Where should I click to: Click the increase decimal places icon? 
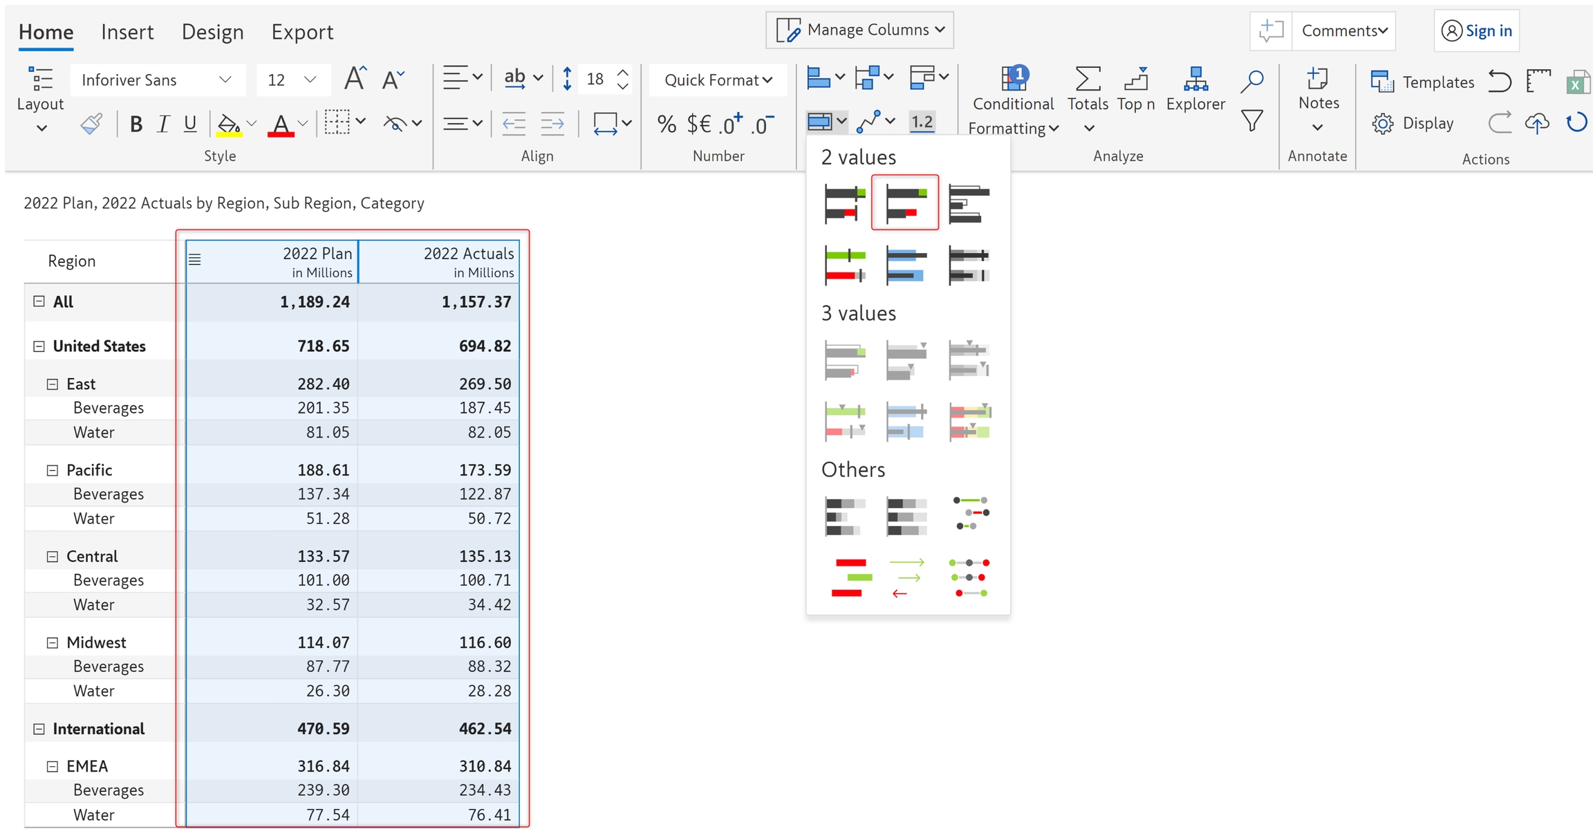point(730,124)
